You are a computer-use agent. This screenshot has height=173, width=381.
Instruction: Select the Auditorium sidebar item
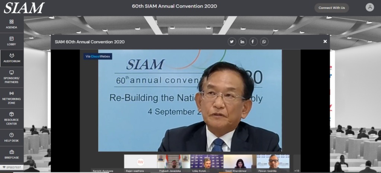click(12, 58)
